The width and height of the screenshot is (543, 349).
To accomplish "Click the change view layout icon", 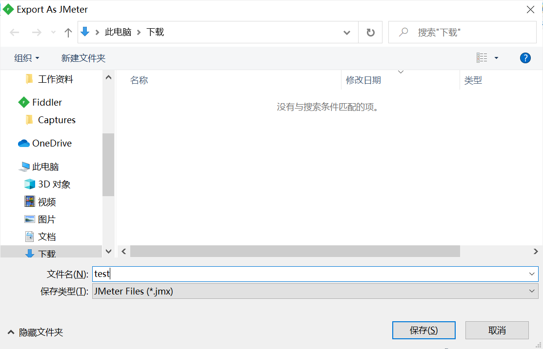I will 482,58.
